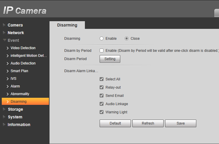Open Audio Detection settings
Image resolution: width=219 pixels, height=144 pixels.
pyautogui.click(x=23, y=63)
